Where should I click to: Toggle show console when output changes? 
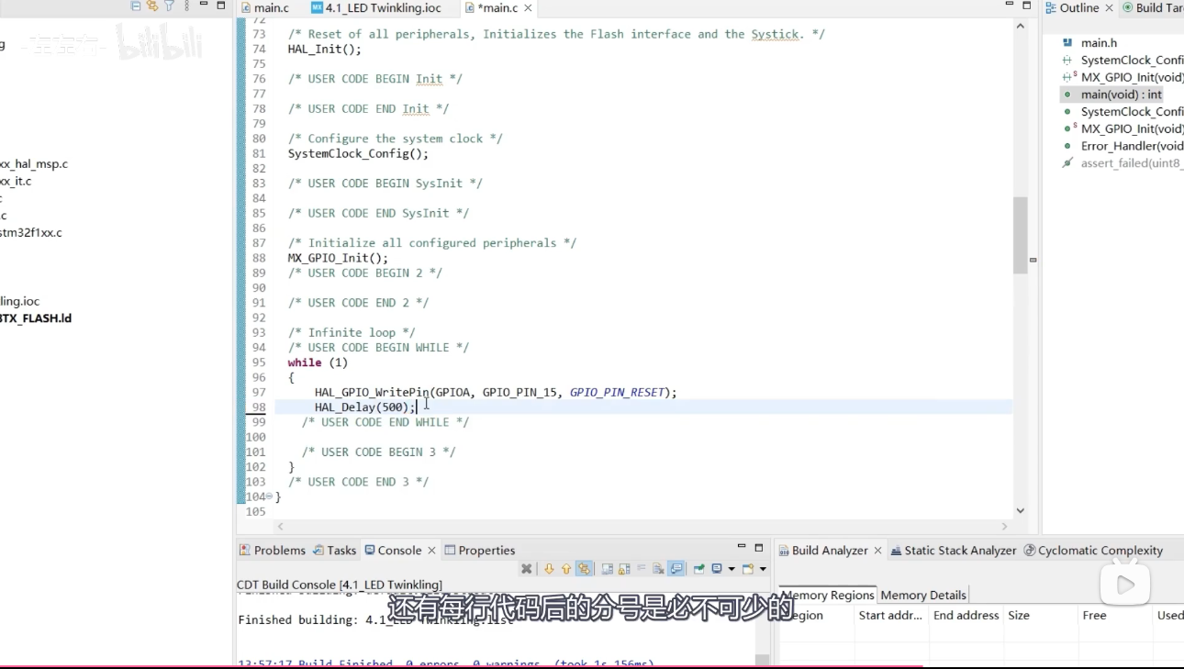coord(676,569)
